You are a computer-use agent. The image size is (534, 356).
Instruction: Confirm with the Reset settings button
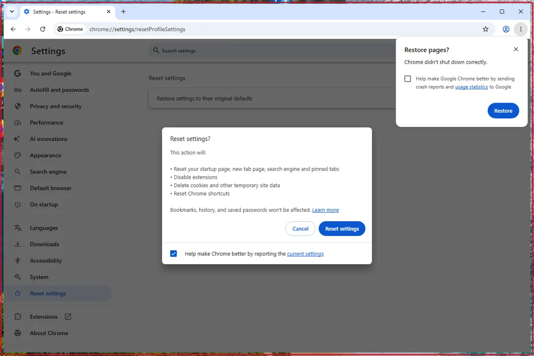tap(342, 229)
